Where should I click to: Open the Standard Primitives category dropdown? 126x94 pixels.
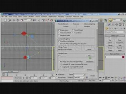click(x=115, y=32)
